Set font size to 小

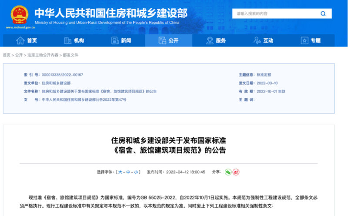point(136,172)
